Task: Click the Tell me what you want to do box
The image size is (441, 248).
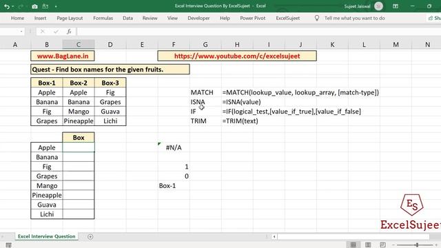Action: [354, 18]
